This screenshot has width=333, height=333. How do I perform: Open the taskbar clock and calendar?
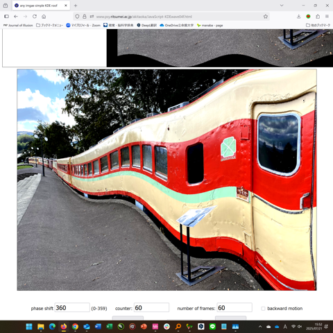click(314, 327)
